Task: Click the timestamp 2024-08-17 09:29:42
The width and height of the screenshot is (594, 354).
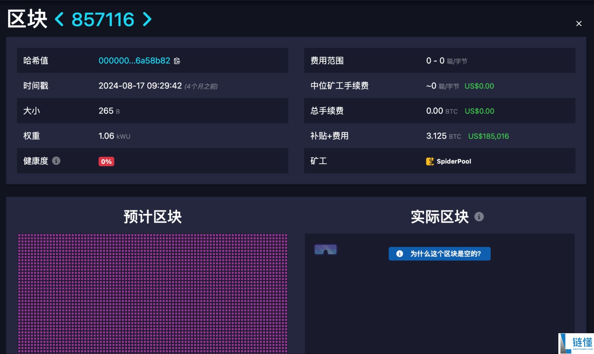Action: point(140,86)
